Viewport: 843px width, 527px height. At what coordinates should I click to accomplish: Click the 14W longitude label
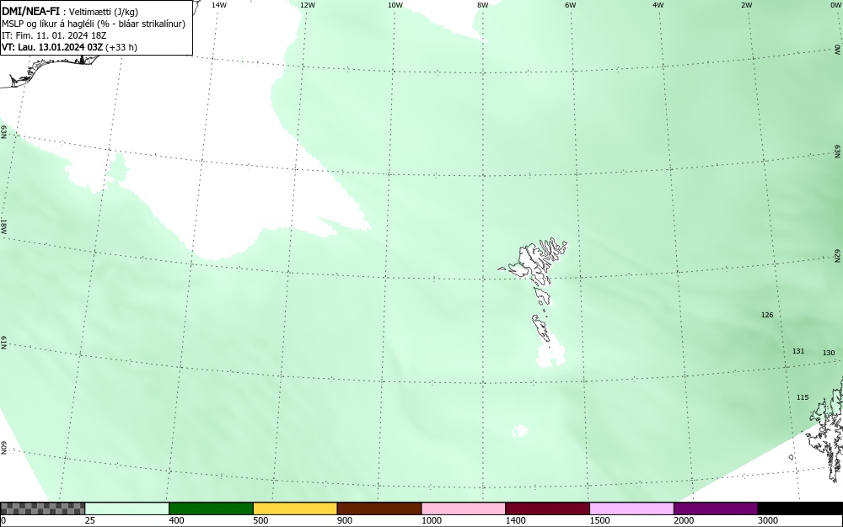[x=219, y=5]
